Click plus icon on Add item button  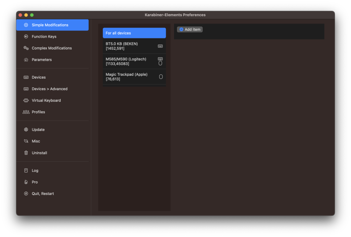(x=181, y=29)
